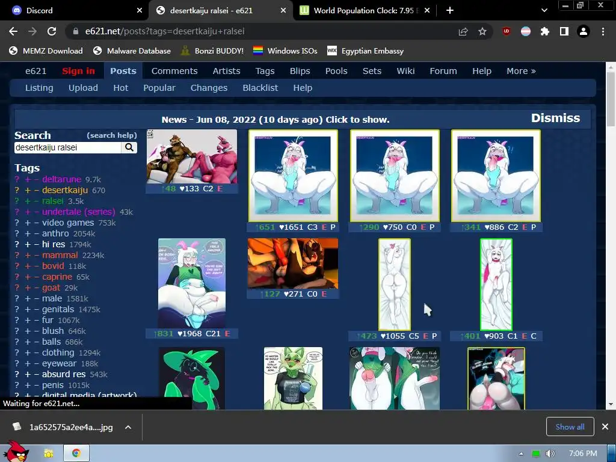This screenshot has width=616, height=462.
Task: Expand the downloaded file options chevron
Action: 128,427
